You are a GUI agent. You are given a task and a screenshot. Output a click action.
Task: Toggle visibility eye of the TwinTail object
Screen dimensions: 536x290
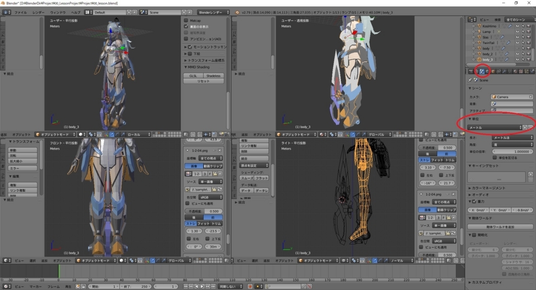[517, 43]
